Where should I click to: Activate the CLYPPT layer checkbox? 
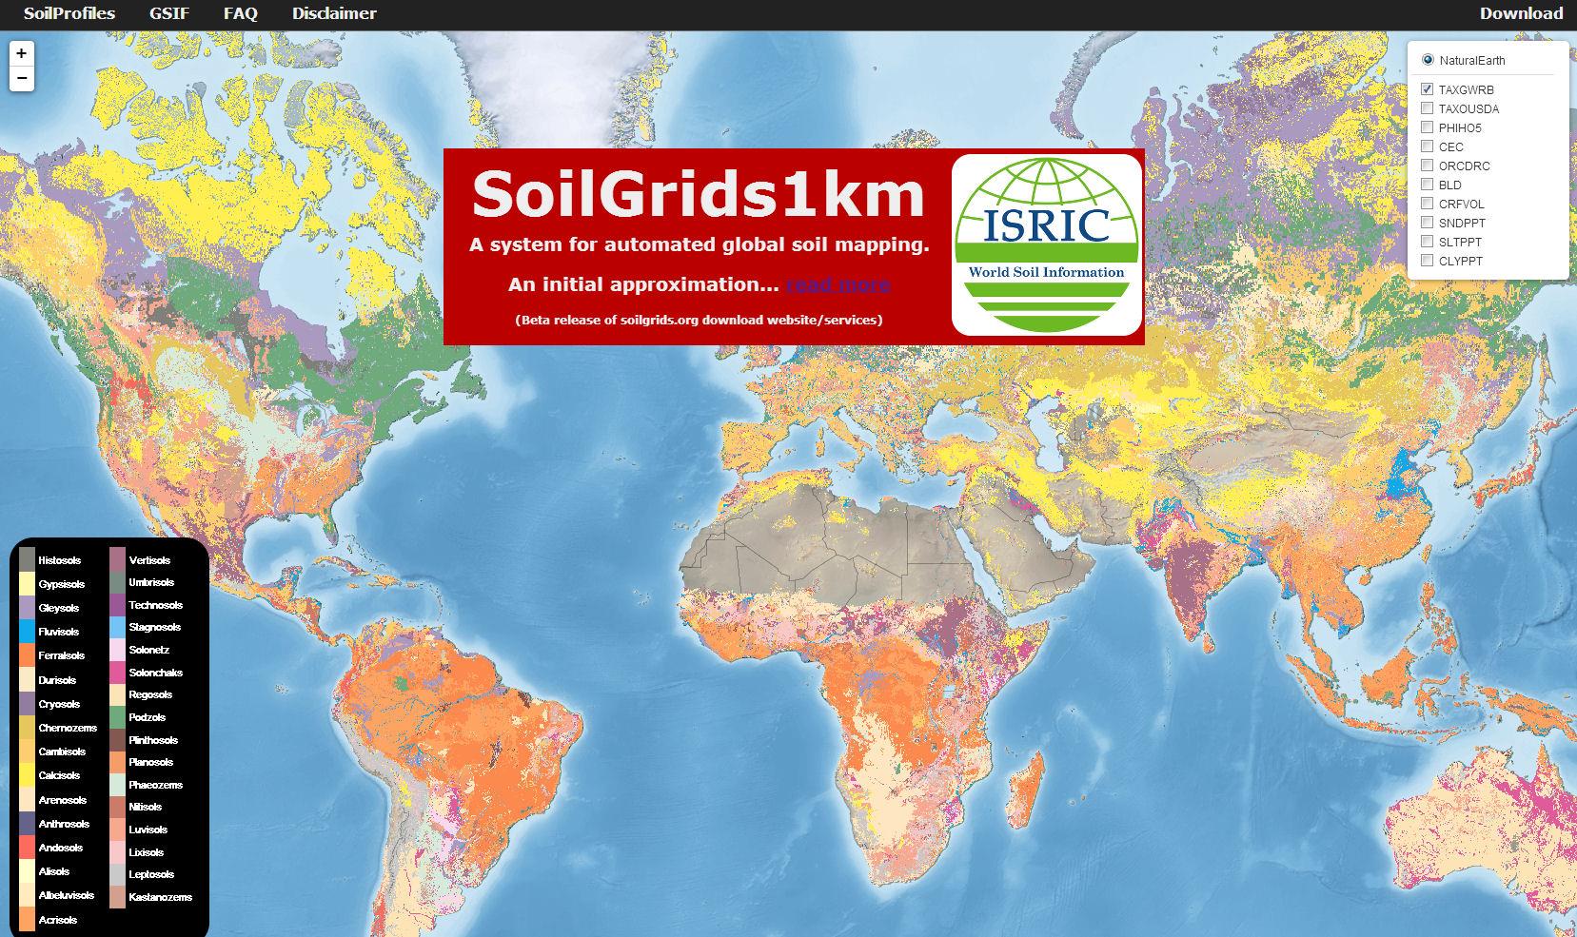[x=1428, y=261]
